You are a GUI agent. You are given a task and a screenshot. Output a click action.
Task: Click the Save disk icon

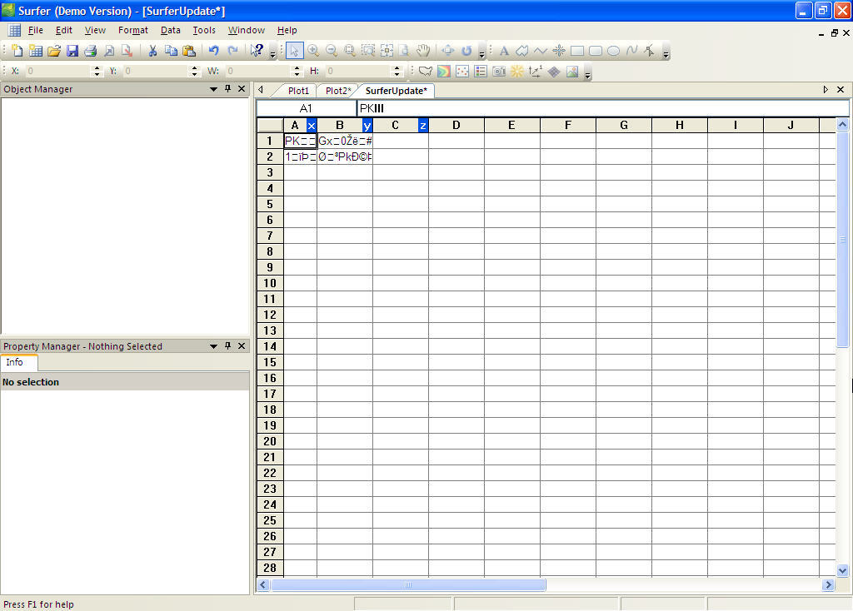pyautogui.click(x=72, y=51)
